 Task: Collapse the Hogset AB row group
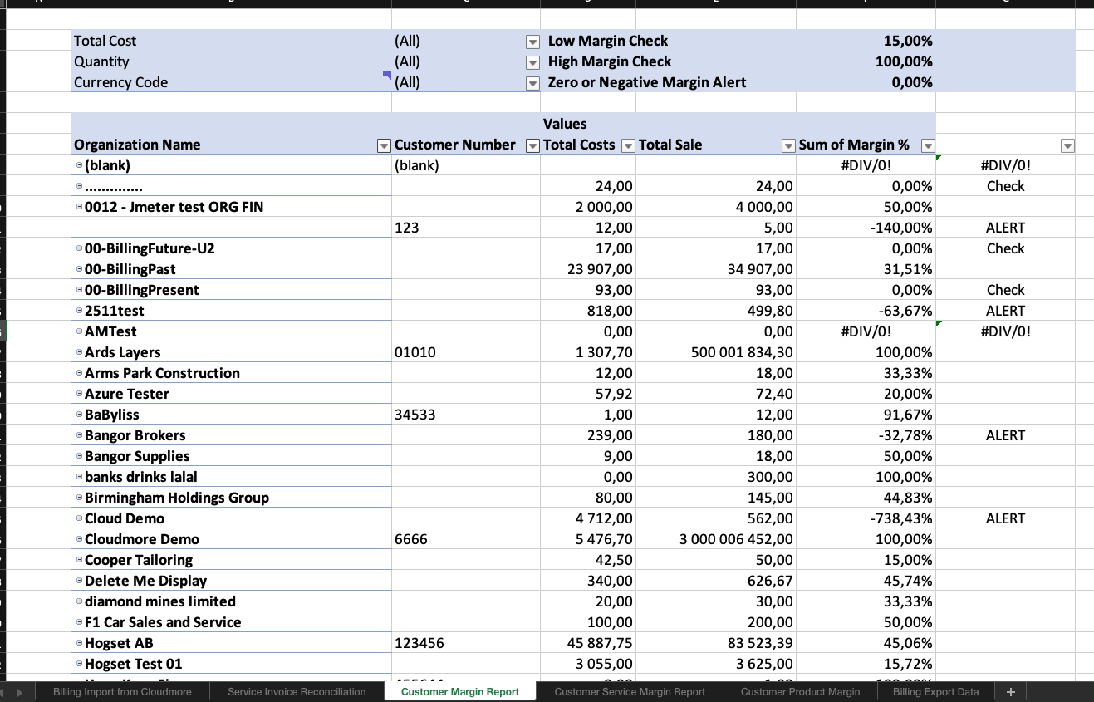tap(79, 644)
